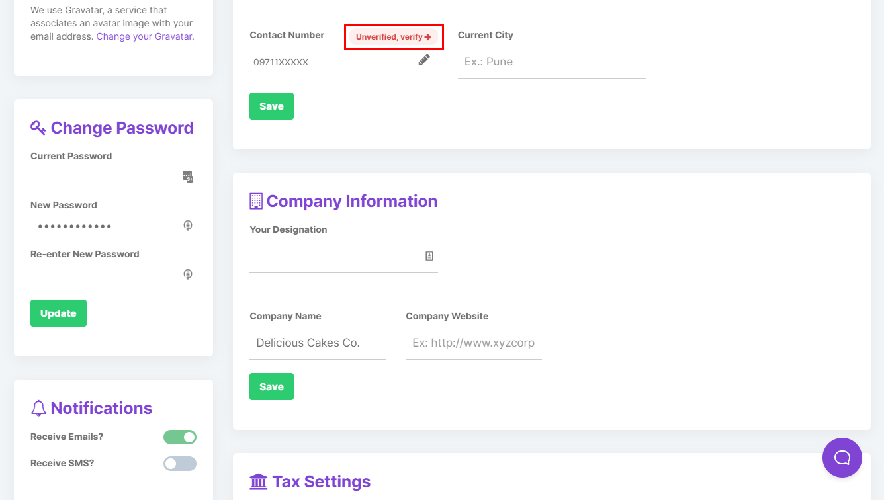Click the Tax Settings heading
Screen dimensions: 884x500
pos(322,481)
